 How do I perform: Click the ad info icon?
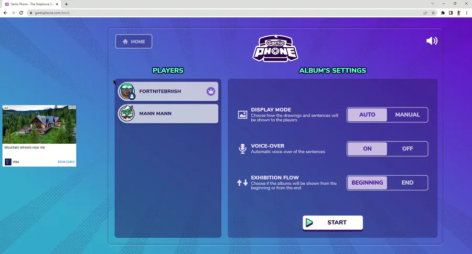pos(70,107)
